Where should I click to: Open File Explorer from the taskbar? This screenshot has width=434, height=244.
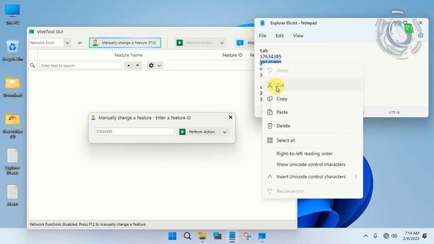point(202,236)
